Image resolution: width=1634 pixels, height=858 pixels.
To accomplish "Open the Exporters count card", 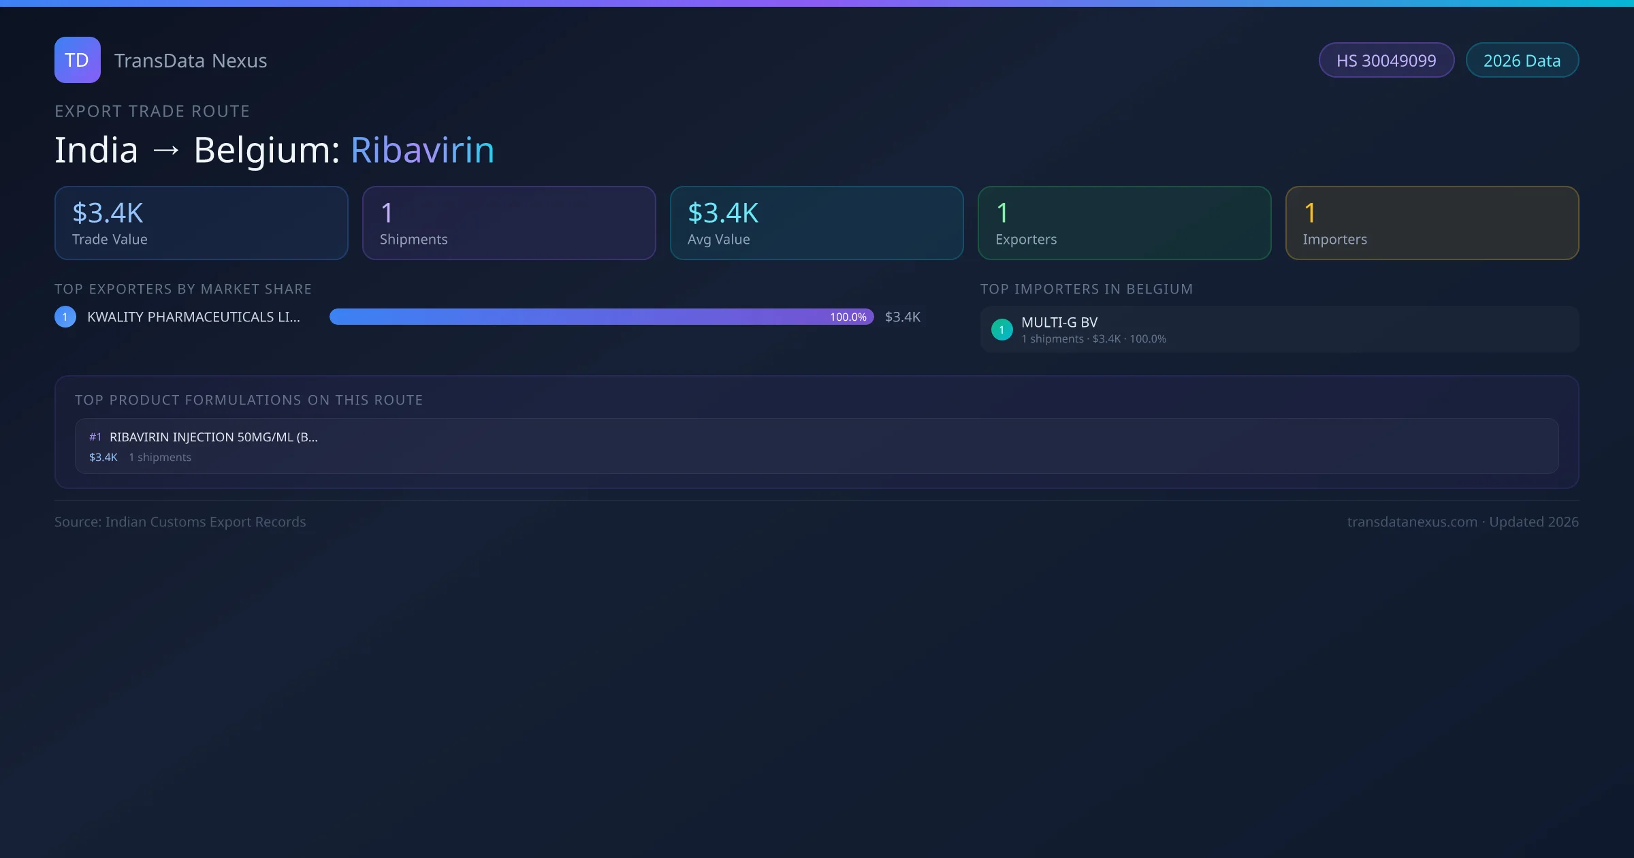I will [1124, 223].
